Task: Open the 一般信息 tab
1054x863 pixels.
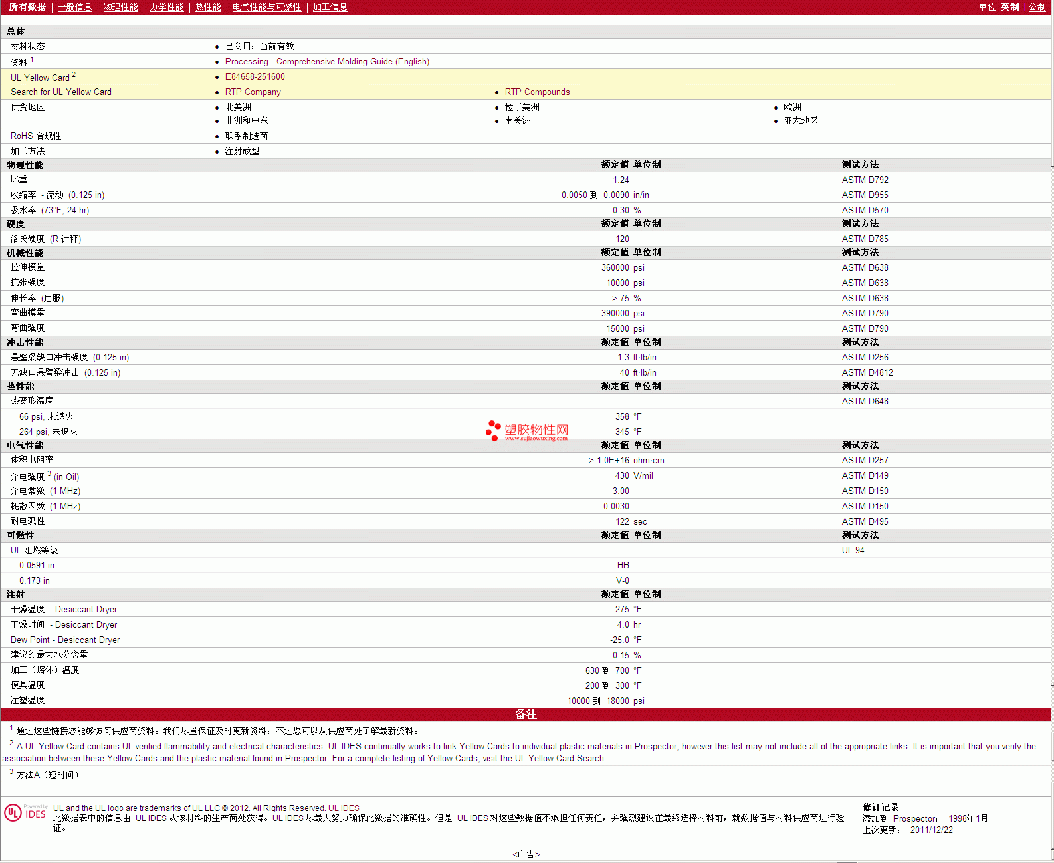Action: (x=74, y=7)
